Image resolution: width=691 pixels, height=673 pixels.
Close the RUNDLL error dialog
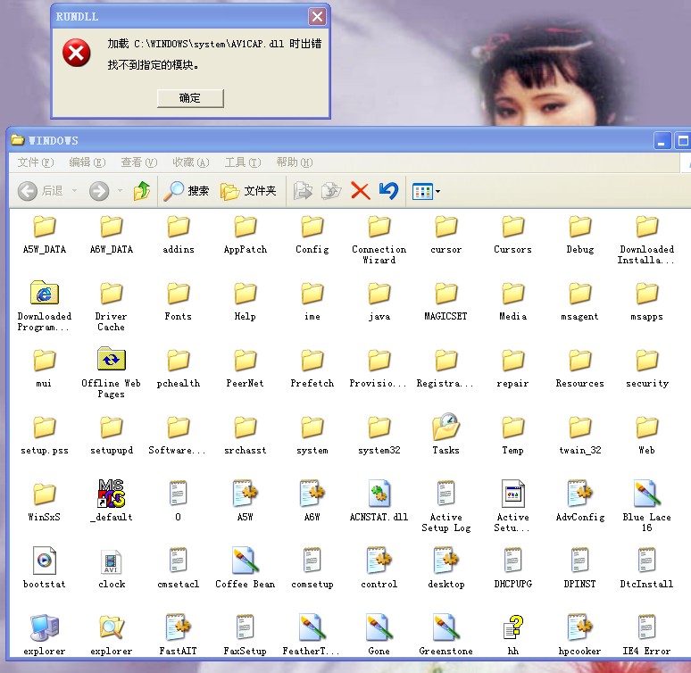[317, 17]
